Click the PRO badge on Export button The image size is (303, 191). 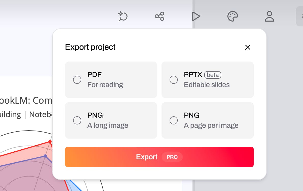pos(172,157)
